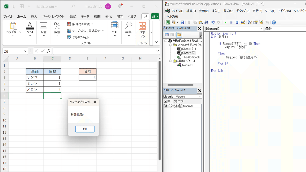Open the 条件 procedure dropdown
Screen dimensions: 306x172
pyautogui.click(x=285, y=29)
